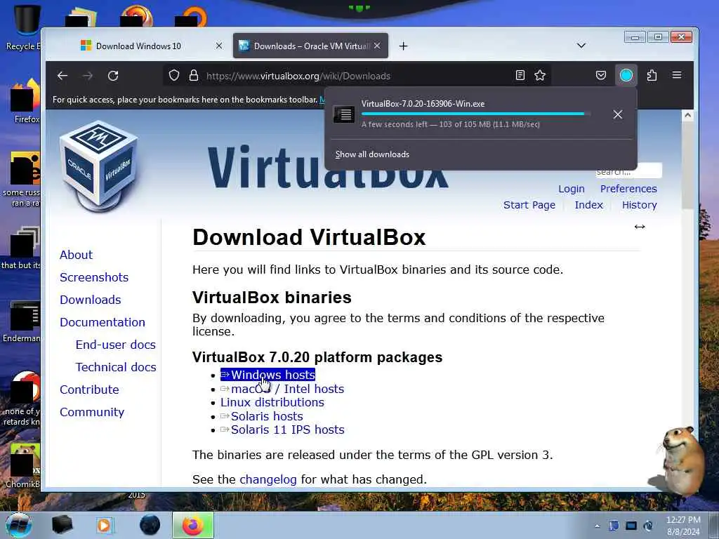Open Documentation in the sidebar
The height and width of the screenshot is (539, 719).
[x=103, y=322]
